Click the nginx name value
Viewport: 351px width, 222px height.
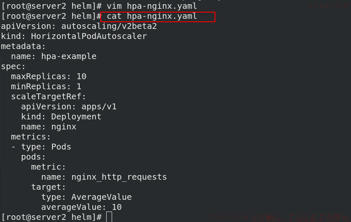point(64,127)
